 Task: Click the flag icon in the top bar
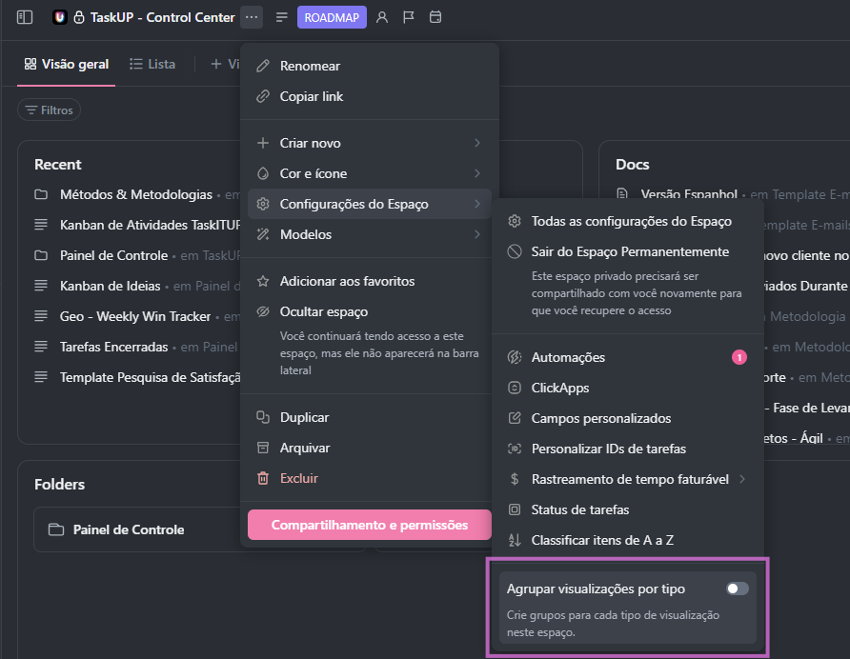(409, 17)
